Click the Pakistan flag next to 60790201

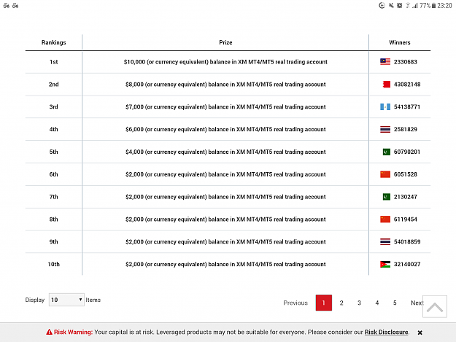tap(387, 152)
